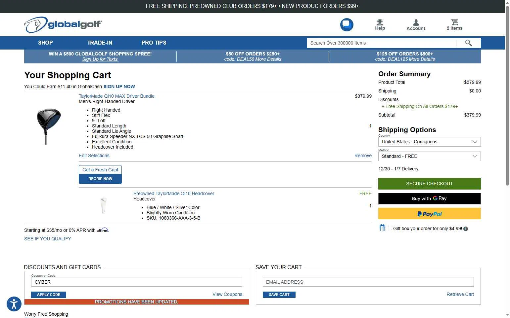Open the TRADE-IN menu

tap(100, 43)
